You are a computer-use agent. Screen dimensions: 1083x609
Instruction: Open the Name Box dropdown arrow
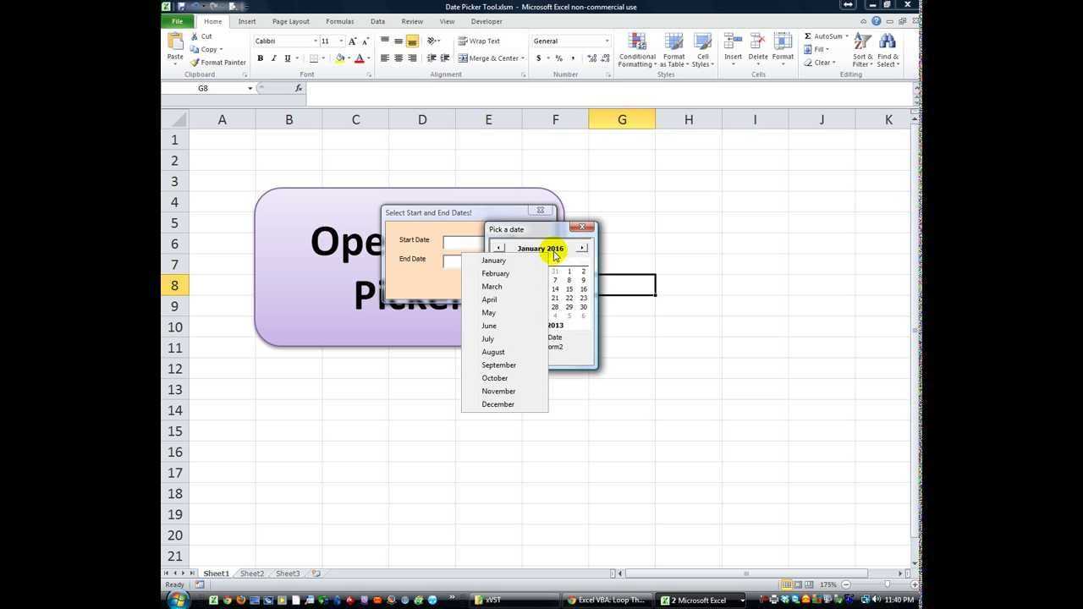(x=250, y=89)
